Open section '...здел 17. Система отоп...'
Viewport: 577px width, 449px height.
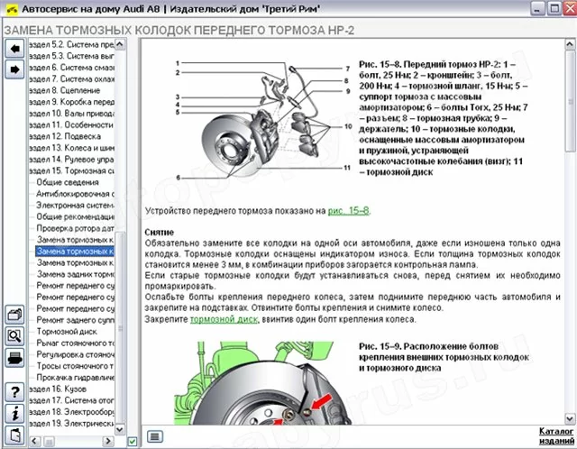[x=72, y=400]
